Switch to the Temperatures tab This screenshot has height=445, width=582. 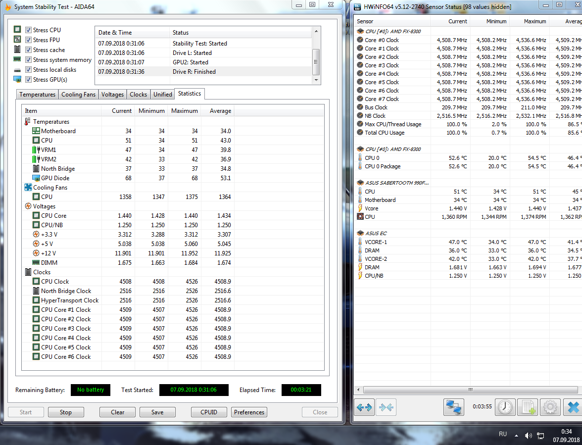click(38, 94)
